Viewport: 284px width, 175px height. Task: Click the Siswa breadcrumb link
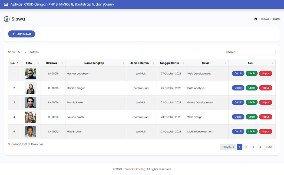coord(265,19)
